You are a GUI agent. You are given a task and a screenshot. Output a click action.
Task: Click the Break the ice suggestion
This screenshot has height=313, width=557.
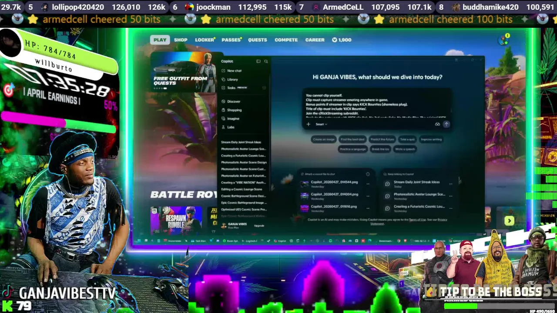(380, 149)
